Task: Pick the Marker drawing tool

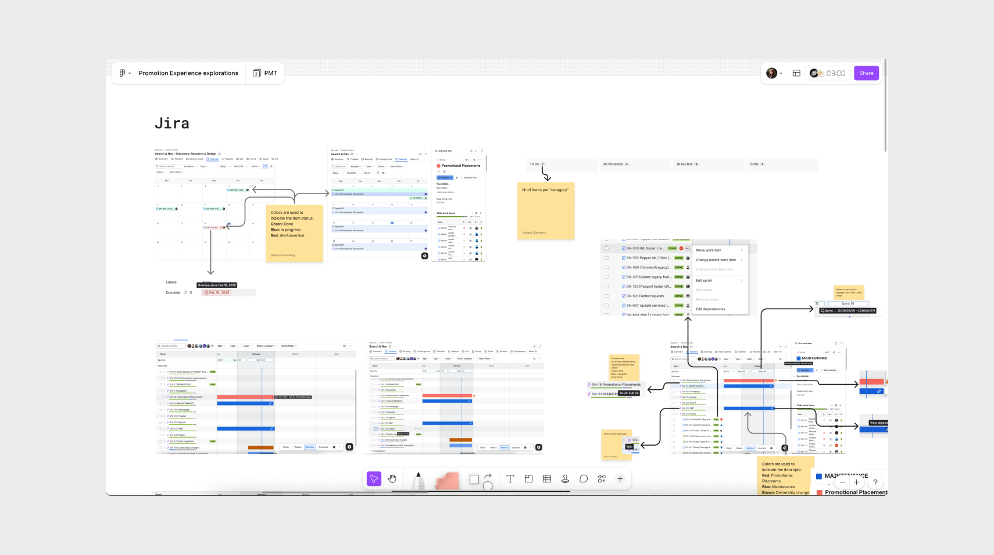Action: tap(418, 480)
